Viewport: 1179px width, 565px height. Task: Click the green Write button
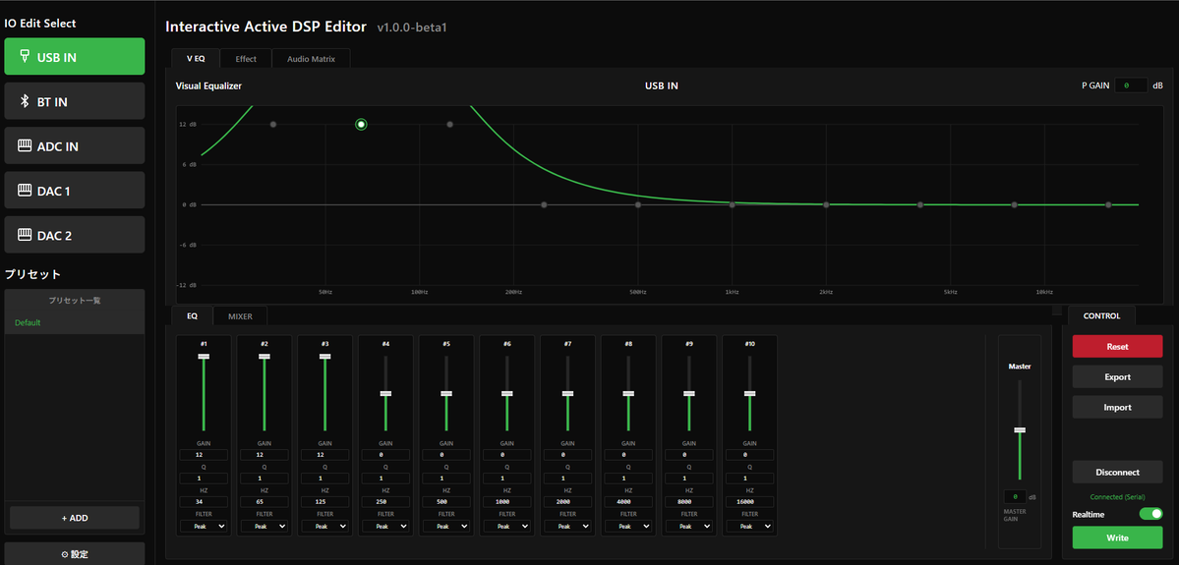click(x=1117, y=537)
